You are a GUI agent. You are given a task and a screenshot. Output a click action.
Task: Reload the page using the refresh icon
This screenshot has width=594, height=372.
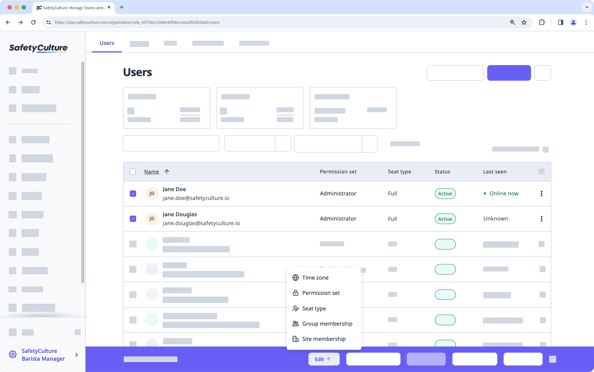33,22
